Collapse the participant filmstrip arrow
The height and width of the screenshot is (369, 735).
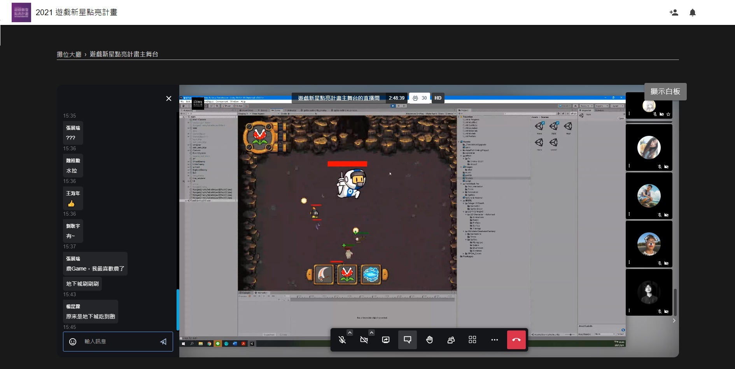click(674, 321)
